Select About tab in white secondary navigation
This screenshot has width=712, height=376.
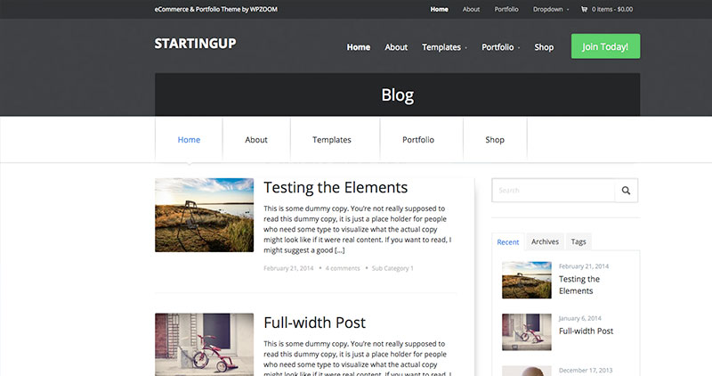click(x=256, y=140)
